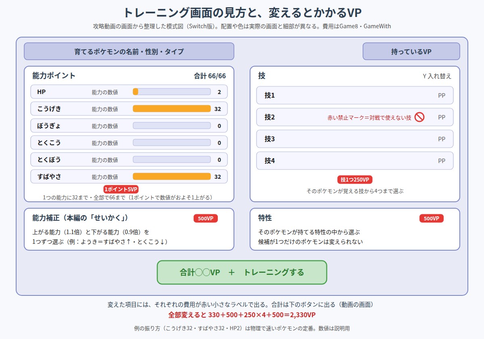Click the 上がる能力(1.1倍)と下がる能力 line

tap(91, 232)
